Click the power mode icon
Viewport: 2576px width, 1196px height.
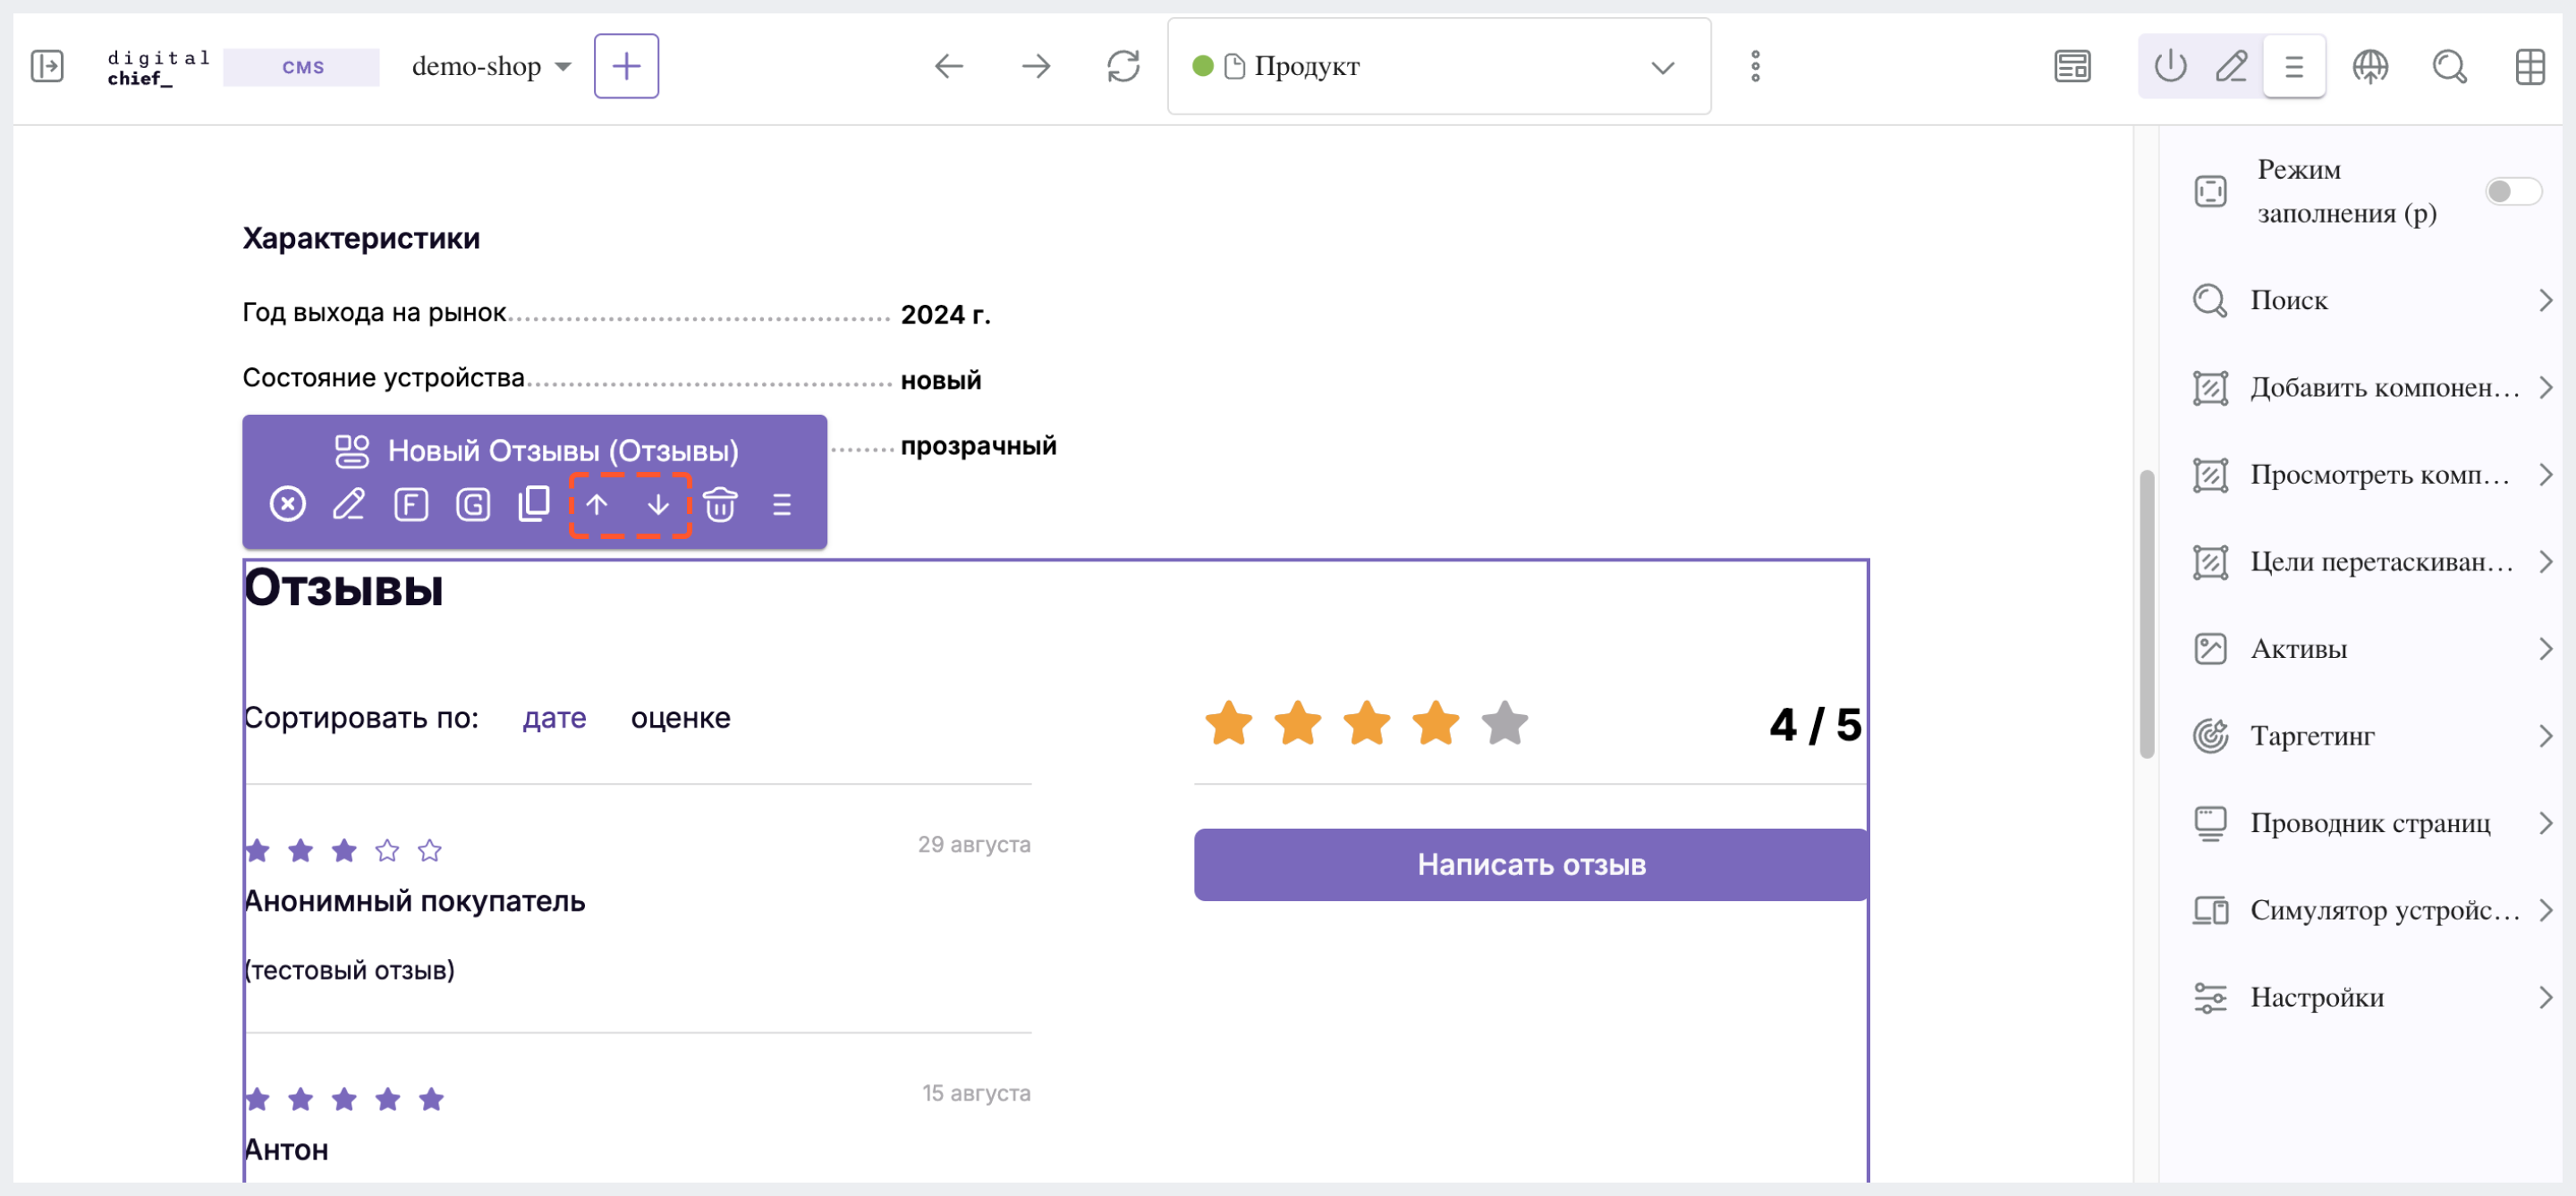click(2170, 67)
